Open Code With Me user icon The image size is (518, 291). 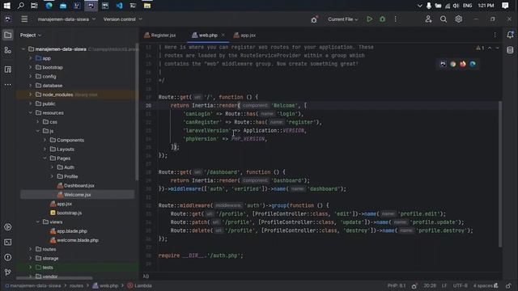click(x=428, y=19)
